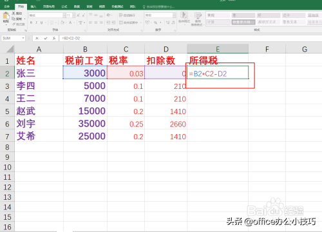Viewport: 322px width, 232px height.
Task: Click the text Orientation icon
Action: (108, 15)
